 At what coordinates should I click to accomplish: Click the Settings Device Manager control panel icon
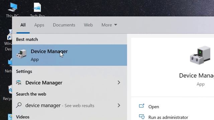[19, 83]
